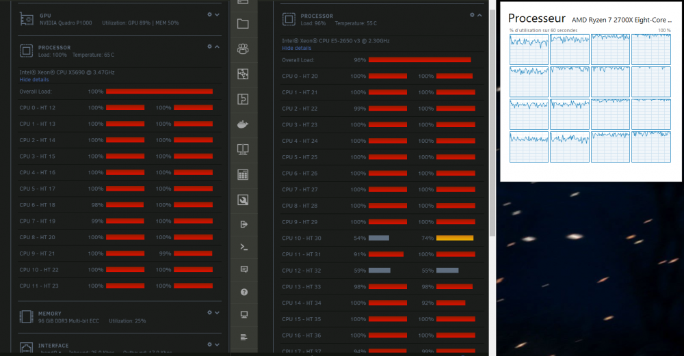The width and height of the screenshot is (684, 356).
Task: Open the Feedback speech-bubble sidebar icon
Action: pos(244,269)
